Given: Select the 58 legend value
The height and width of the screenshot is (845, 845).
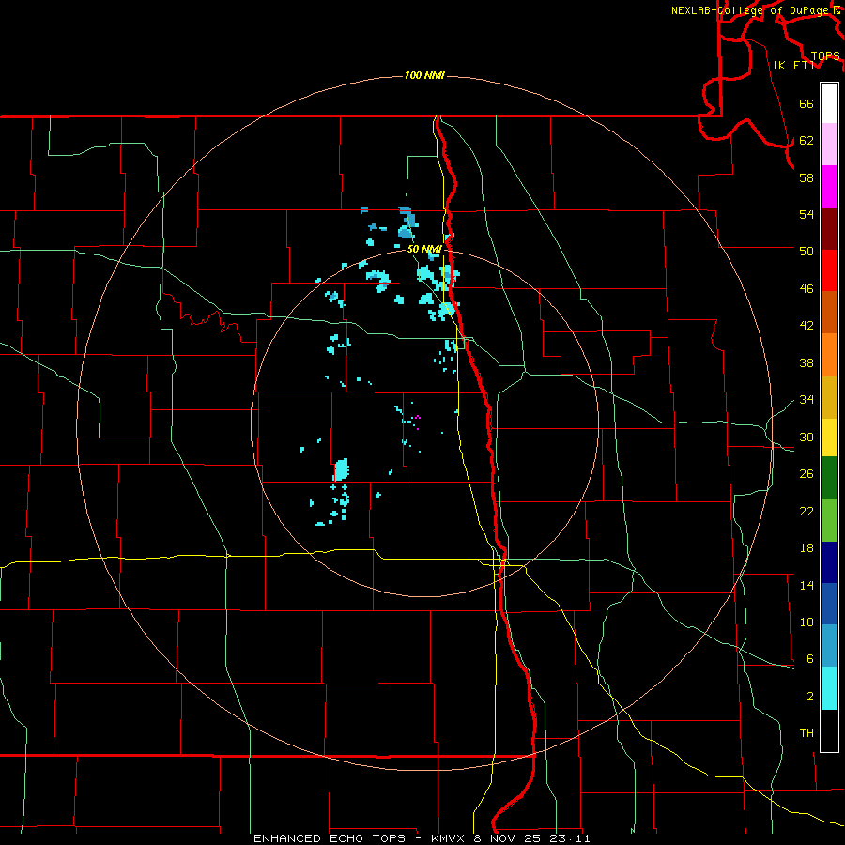Looking at the screenshot, I should (x=807, y=177).
